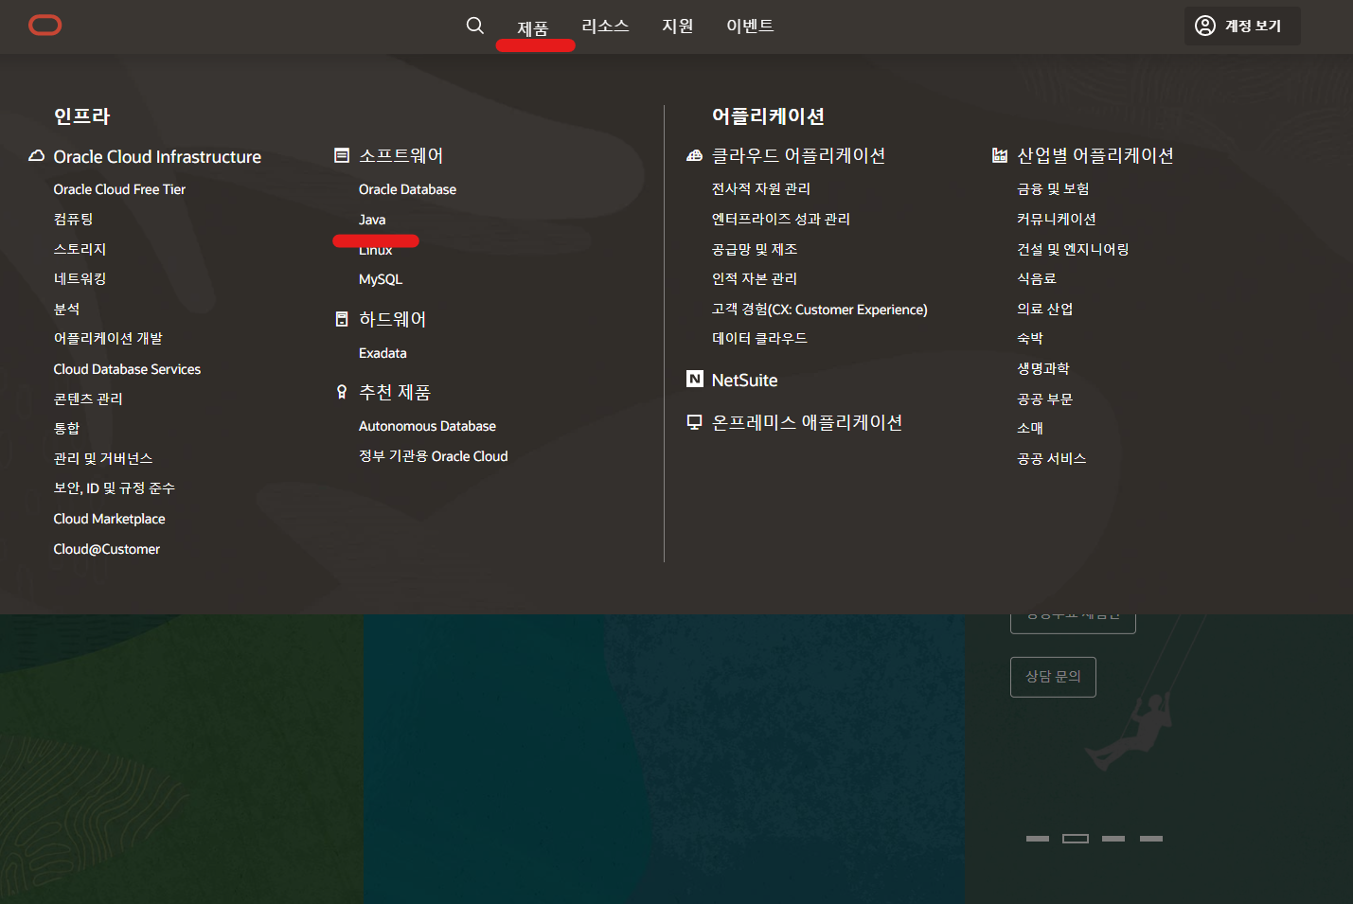This screenshot has height=904, width=1353.
Task: Open 공급망 및 제조 link
Action: point(755,249)
